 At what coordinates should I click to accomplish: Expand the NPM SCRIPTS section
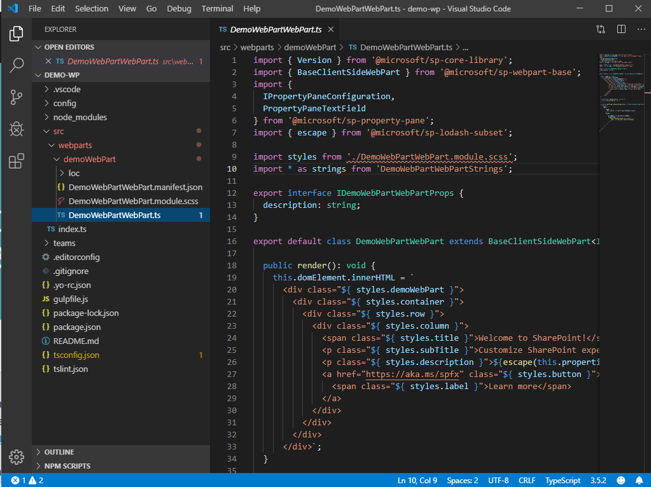pyautogui.click(x=67, y=466)
